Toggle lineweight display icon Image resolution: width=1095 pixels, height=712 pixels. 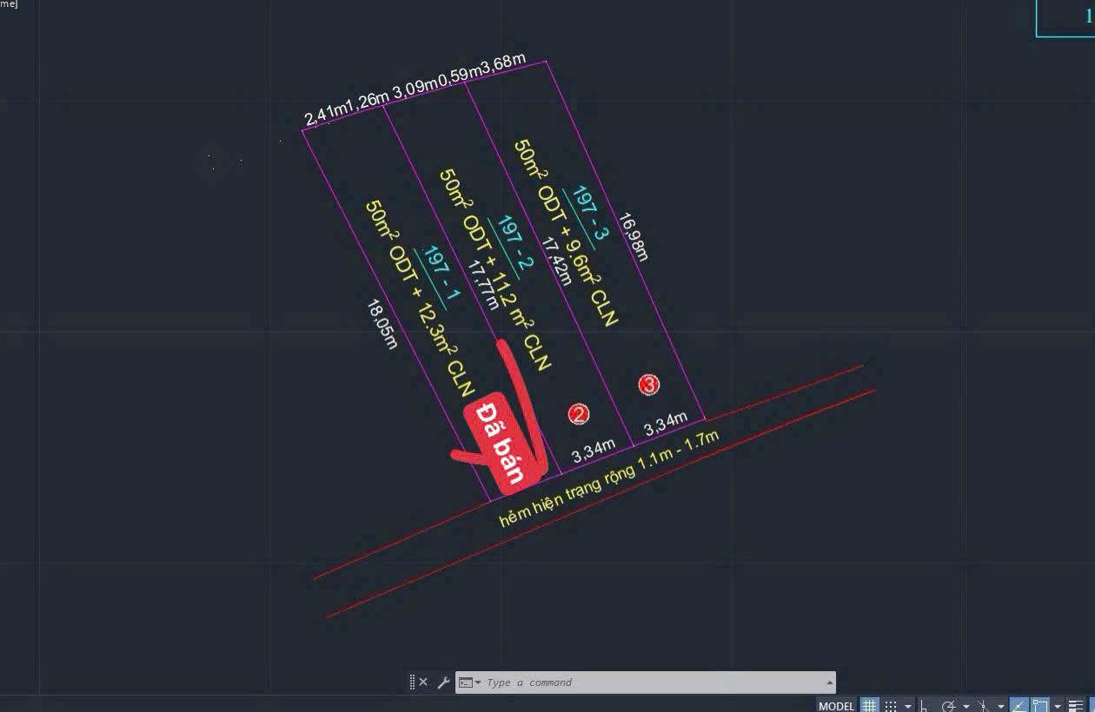coord(1078,706)
